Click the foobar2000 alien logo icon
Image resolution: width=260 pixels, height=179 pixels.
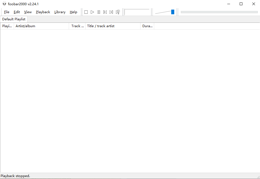[4, 4]
